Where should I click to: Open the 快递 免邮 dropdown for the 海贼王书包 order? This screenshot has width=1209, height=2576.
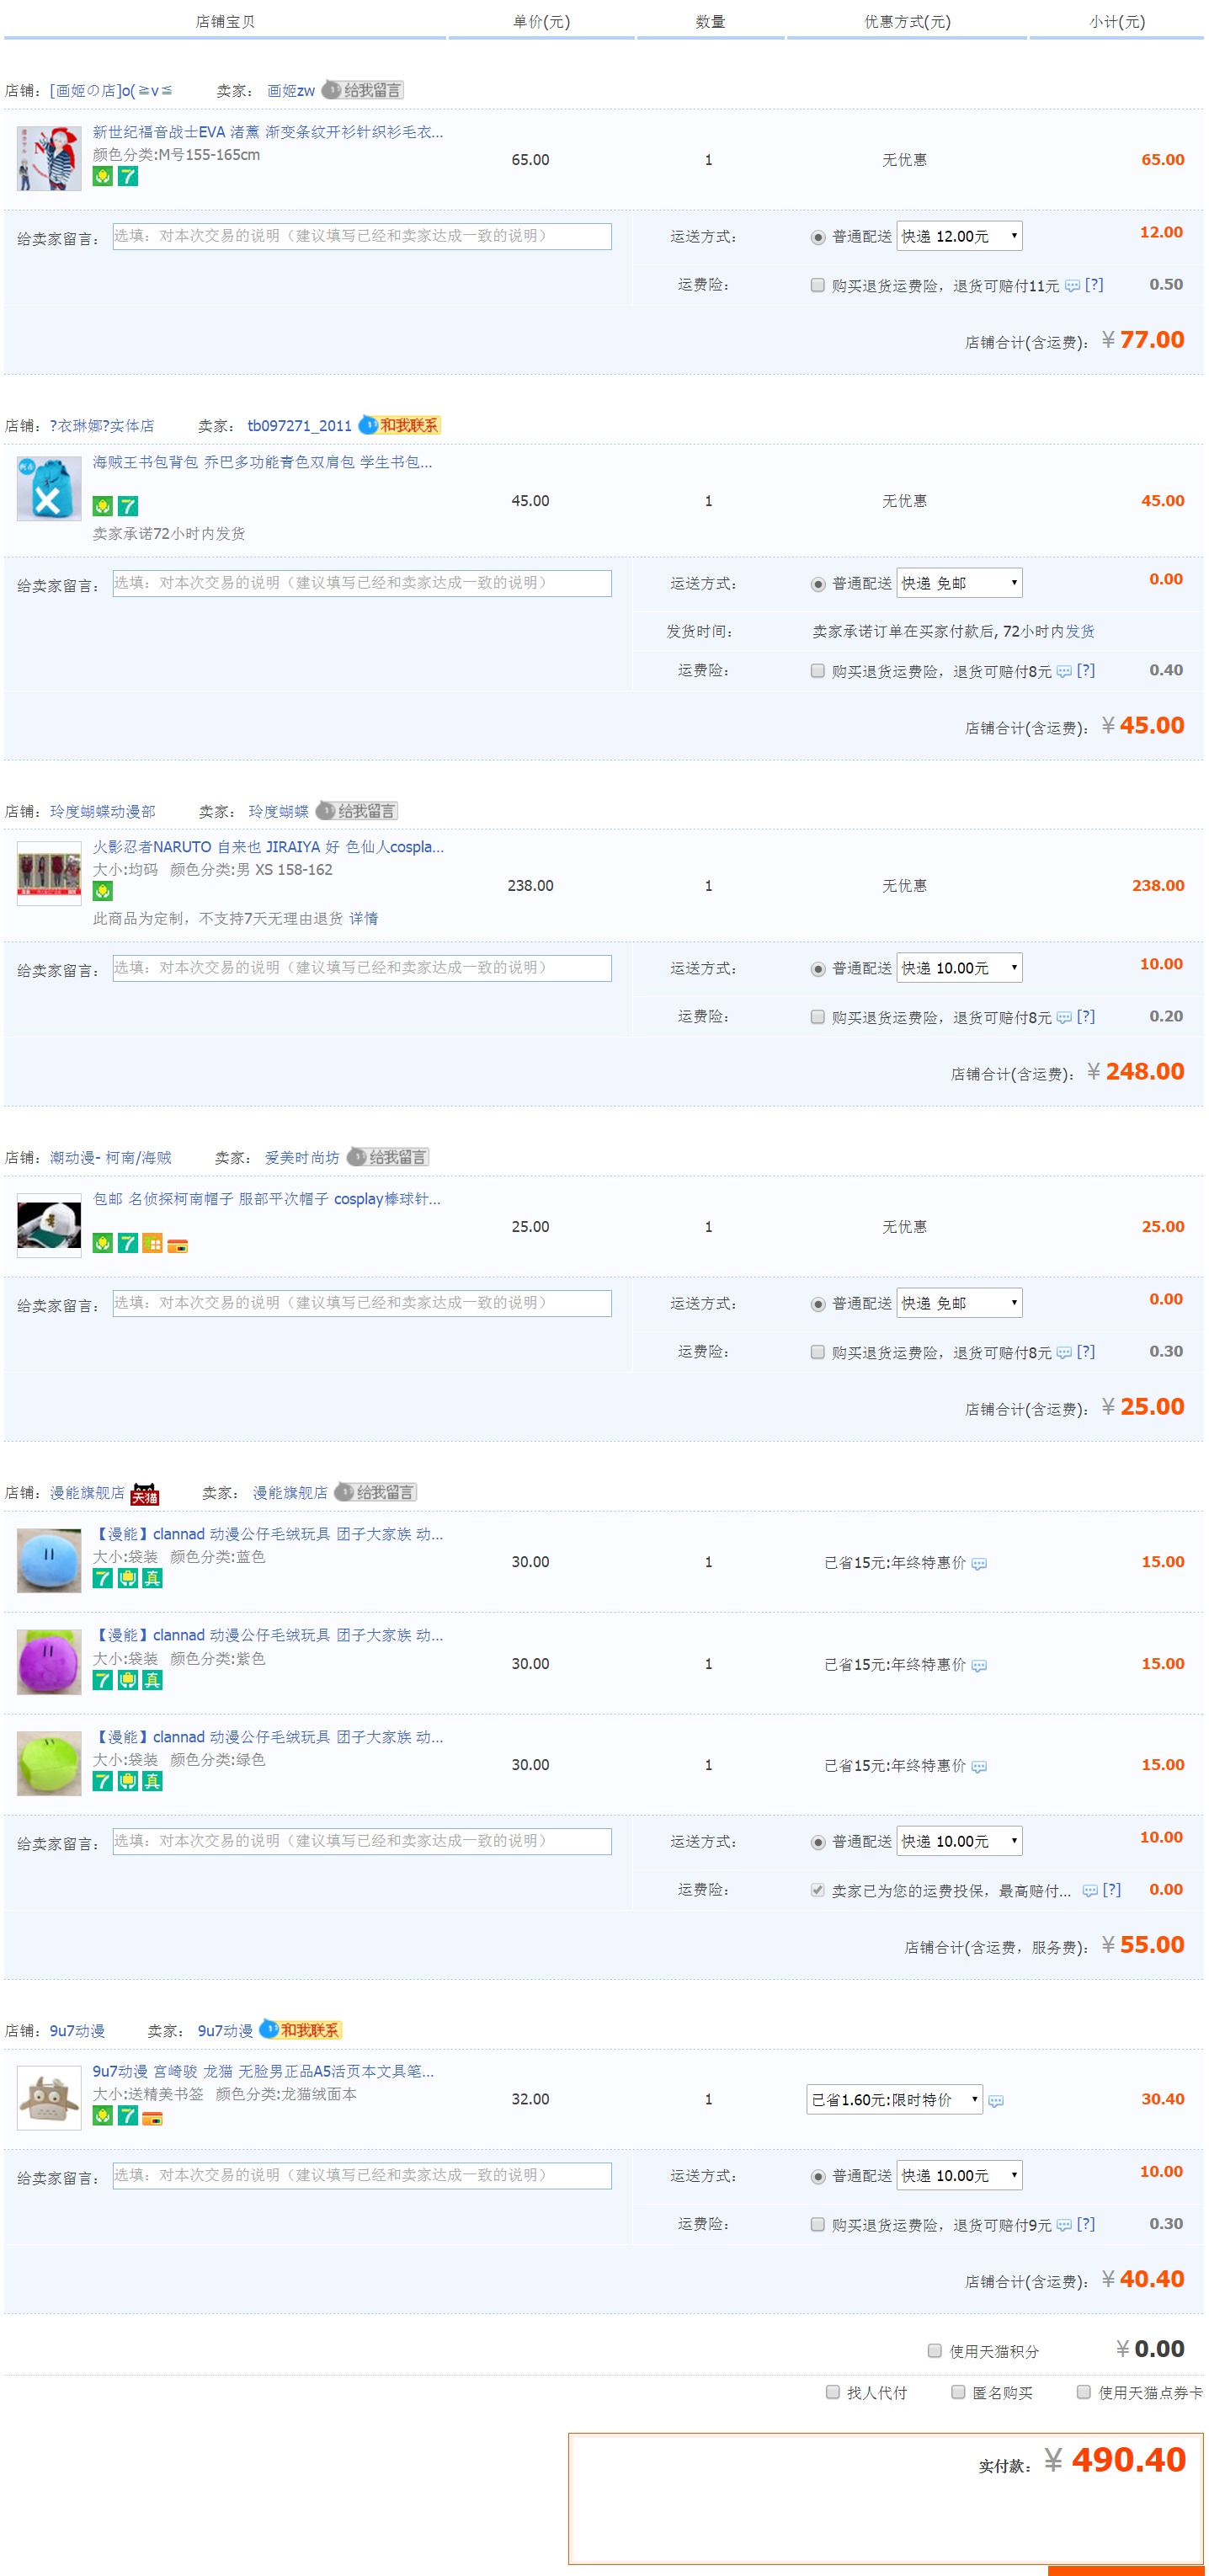(958, 583)
